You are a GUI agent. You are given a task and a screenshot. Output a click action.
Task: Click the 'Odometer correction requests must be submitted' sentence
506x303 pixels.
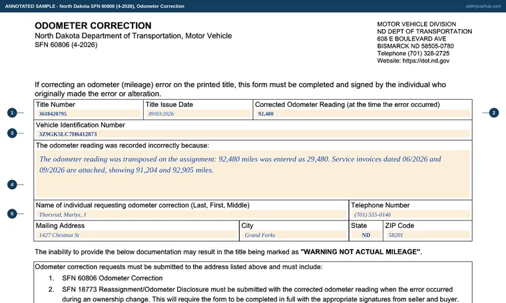[179, 266]
